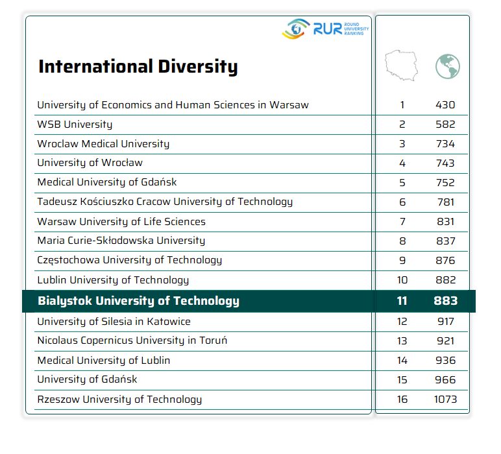Screen dimensions: 501x454
Task: Click world rank value 936
Action: coord(446,361)
